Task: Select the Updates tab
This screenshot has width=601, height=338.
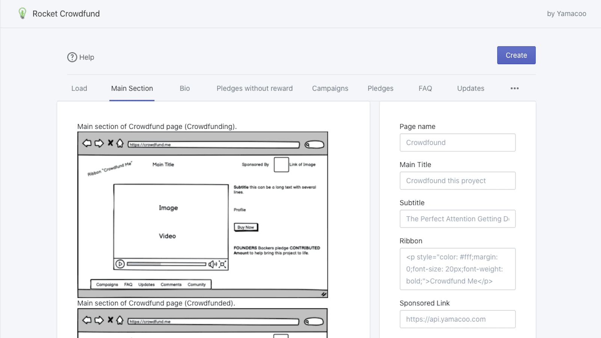Action: pos(470,88)
